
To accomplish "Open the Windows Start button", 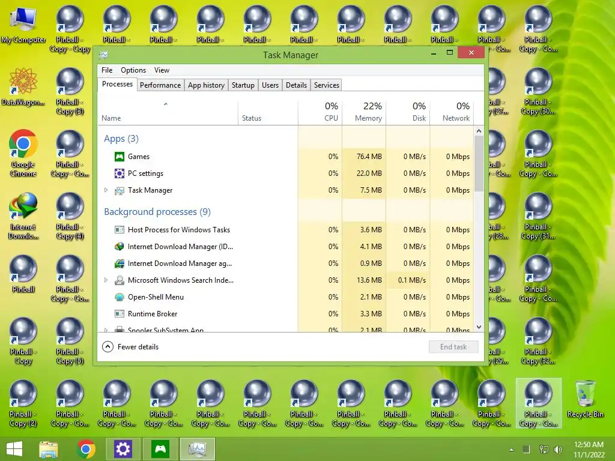I will point(14,449).
